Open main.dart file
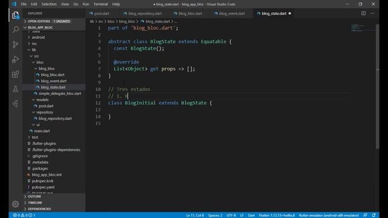This screenshot has height=218, width=388. coord(42,131)
